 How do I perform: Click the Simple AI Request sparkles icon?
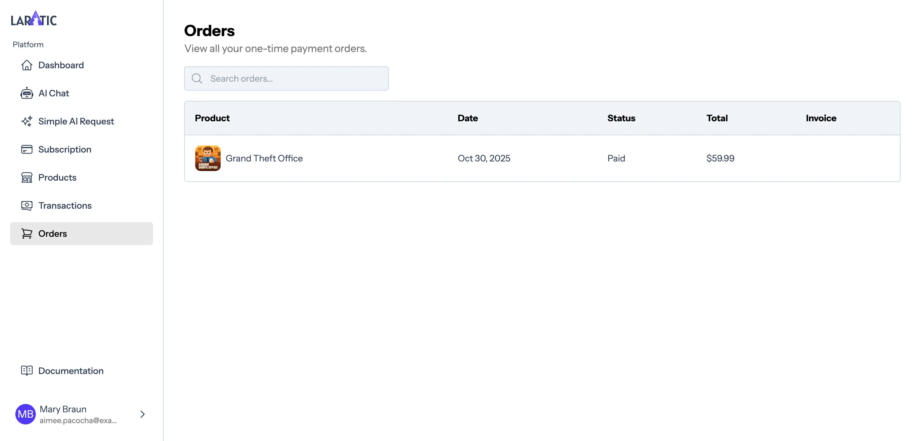click(27, 121)
